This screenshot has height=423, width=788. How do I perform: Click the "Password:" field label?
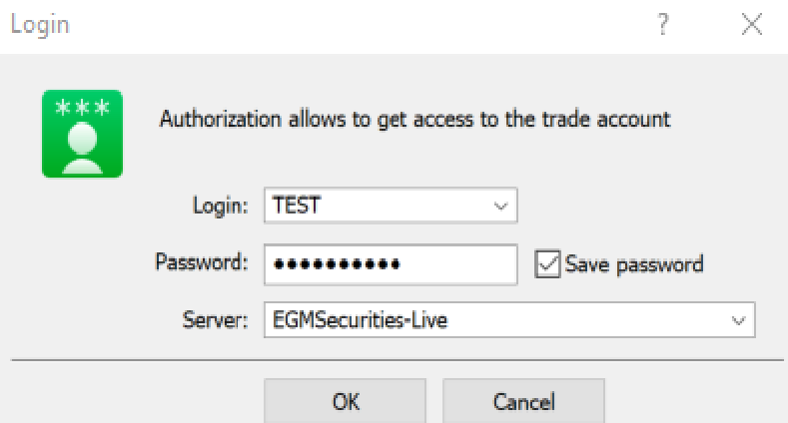coord(202,262)
